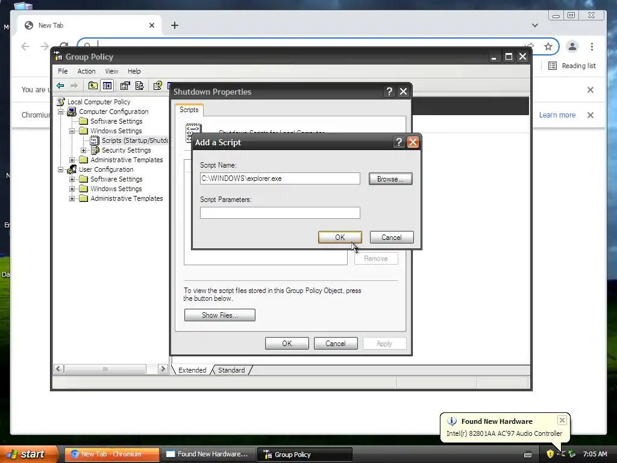This screenshot has width=617, height=463.
Task: Open the Chromium three-dot menu
Action: [x=592, y=46]
